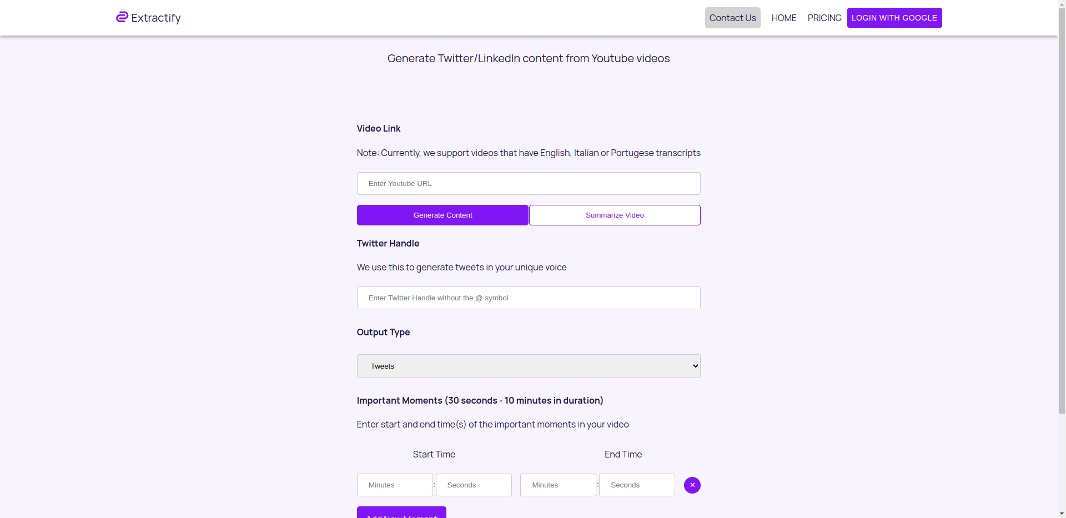The width and height of the screenshot is (1066, 518).
Task: Focus the Start Time Minutes field
Action: (x=395, y=485)
